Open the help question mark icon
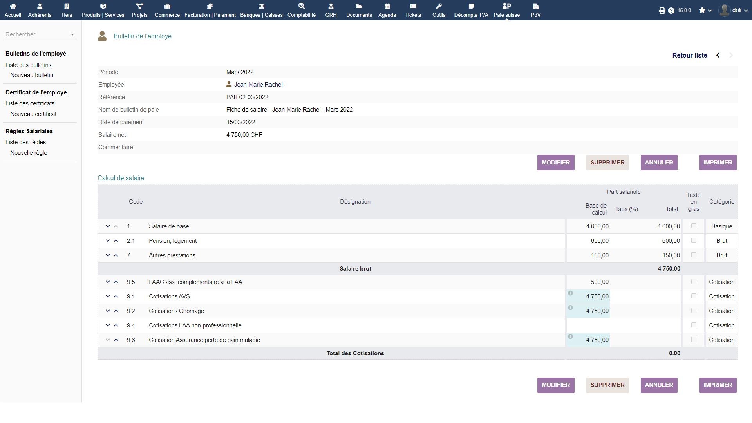This screenshot has height=423, width=752. [671, 11]
